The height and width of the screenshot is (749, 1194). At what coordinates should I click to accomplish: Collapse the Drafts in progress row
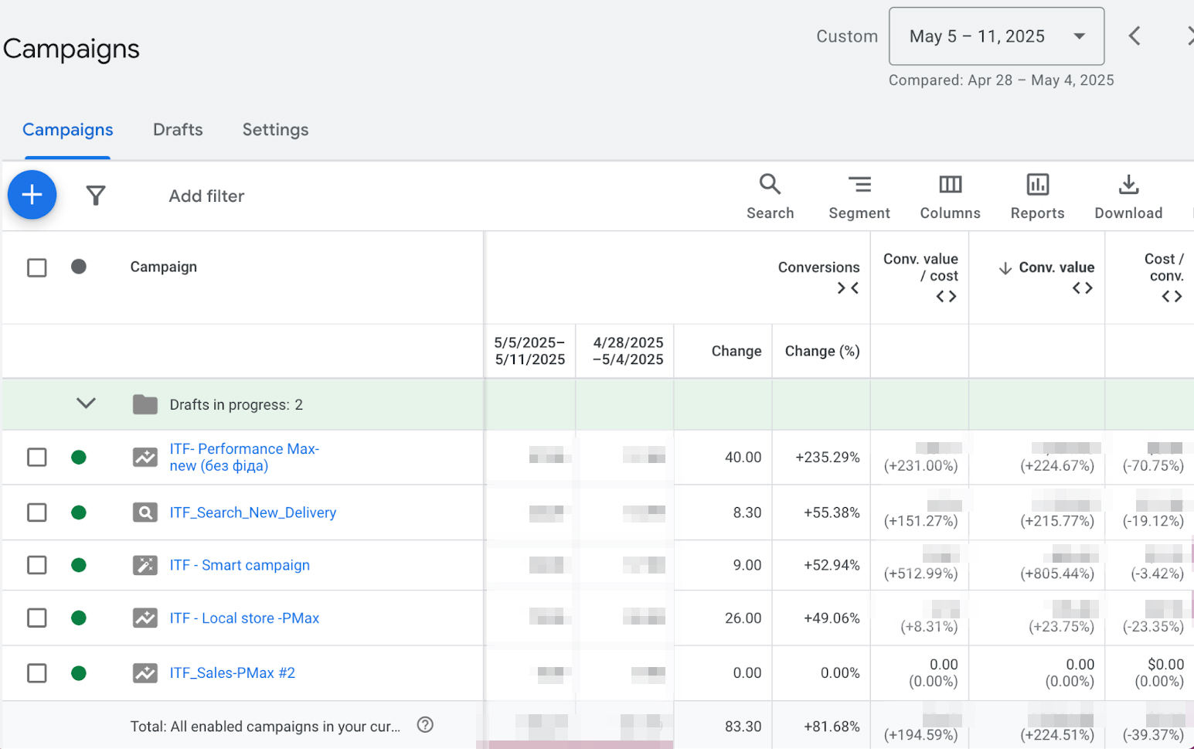86,403
